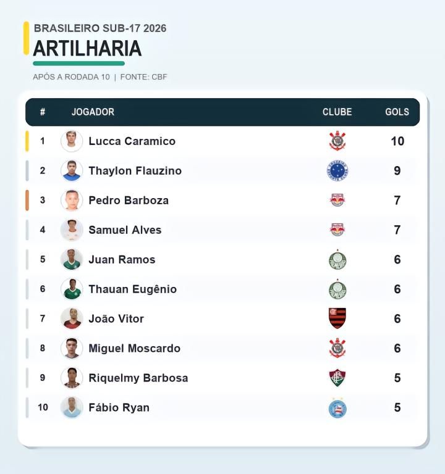Click Fábio Ryan's name in row 10

pos(119,407)
